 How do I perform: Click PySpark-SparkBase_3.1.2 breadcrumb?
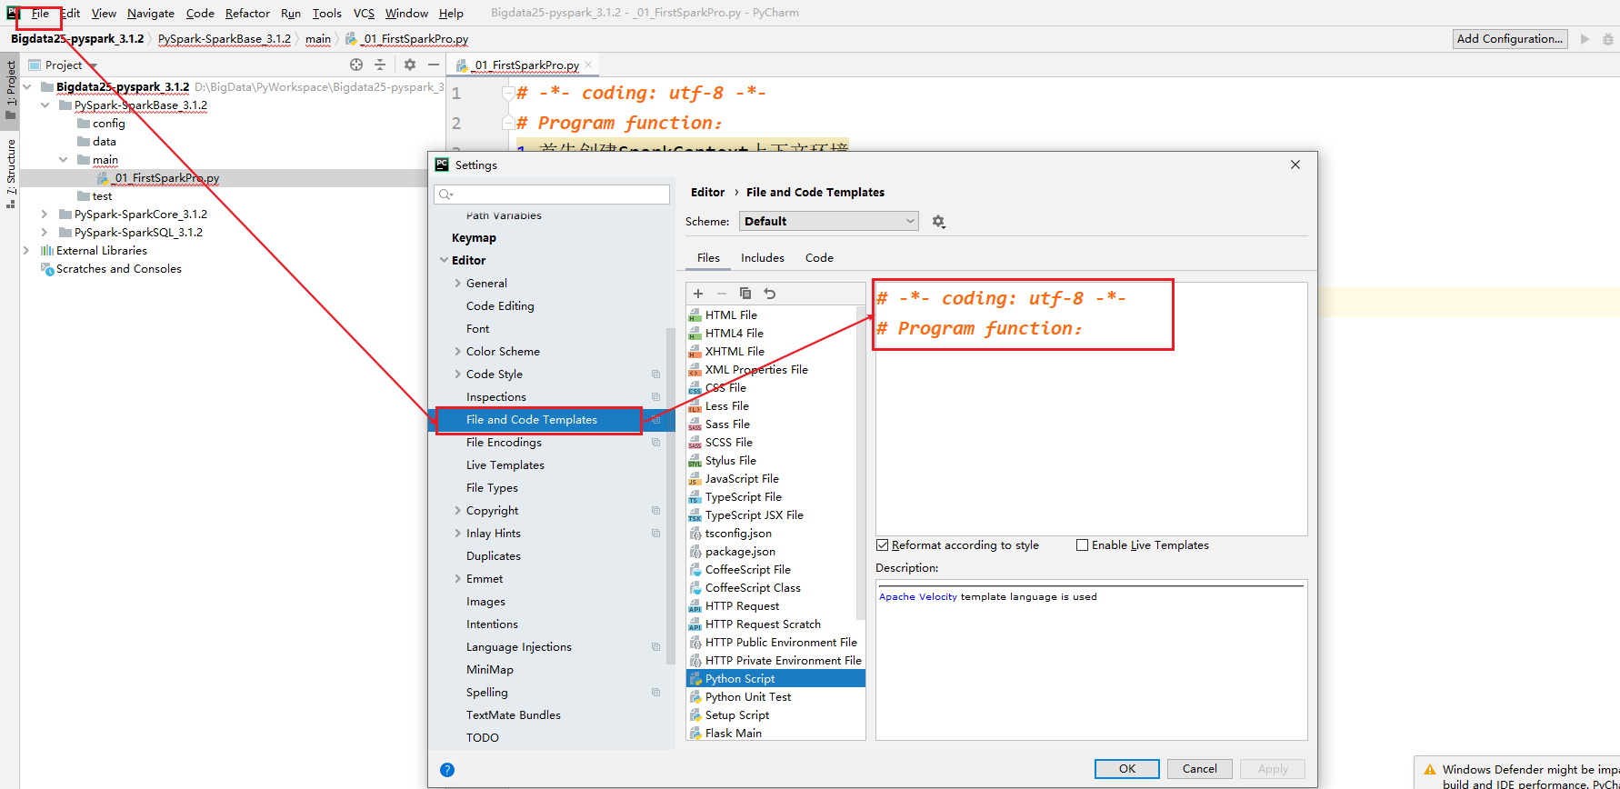(x=225, y=39)
